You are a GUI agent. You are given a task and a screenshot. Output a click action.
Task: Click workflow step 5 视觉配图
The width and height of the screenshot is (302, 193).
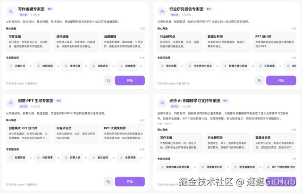tap(127, 66)
